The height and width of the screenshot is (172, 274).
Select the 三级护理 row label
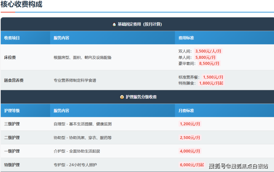point(12,124)
